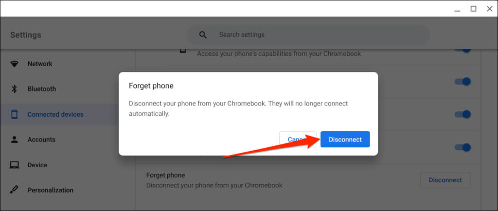Viewport: 498px width, 211px height.
Task: Toggle switch beside "Access your phone's capabilities"
Action: (x=462, y=49)
